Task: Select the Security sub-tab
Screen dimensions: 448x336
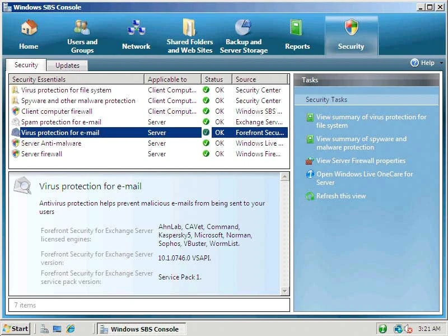Action: coord(26,65)
